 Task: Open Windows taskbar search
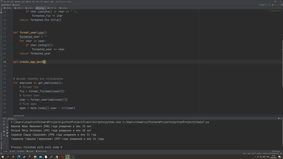click(8, 157)
